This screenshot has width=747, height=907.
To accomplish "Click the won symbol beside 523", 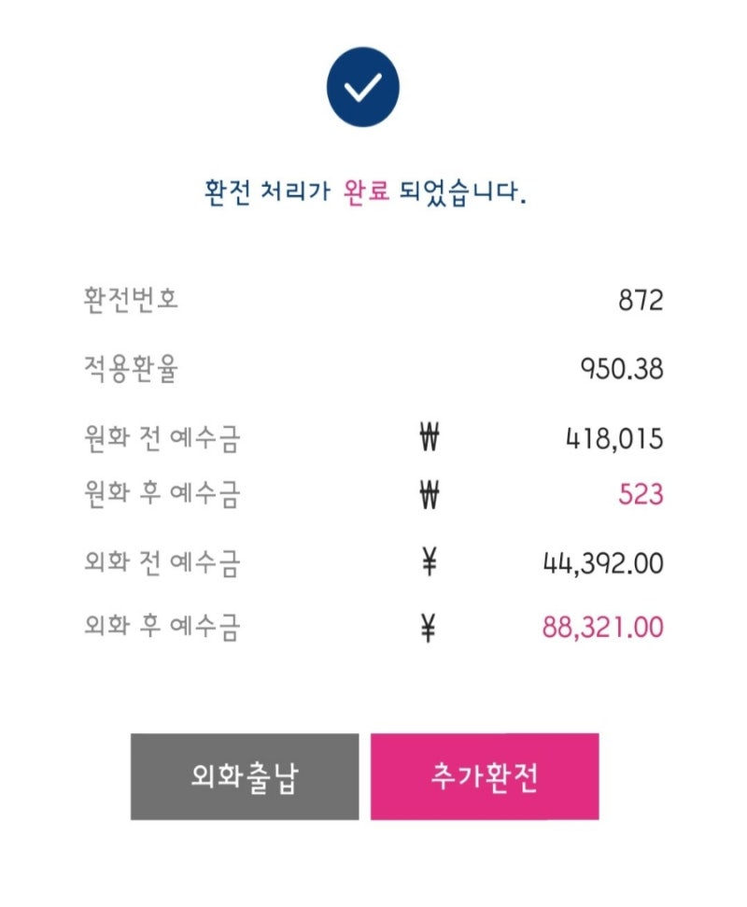I will (x=429, y=494).
